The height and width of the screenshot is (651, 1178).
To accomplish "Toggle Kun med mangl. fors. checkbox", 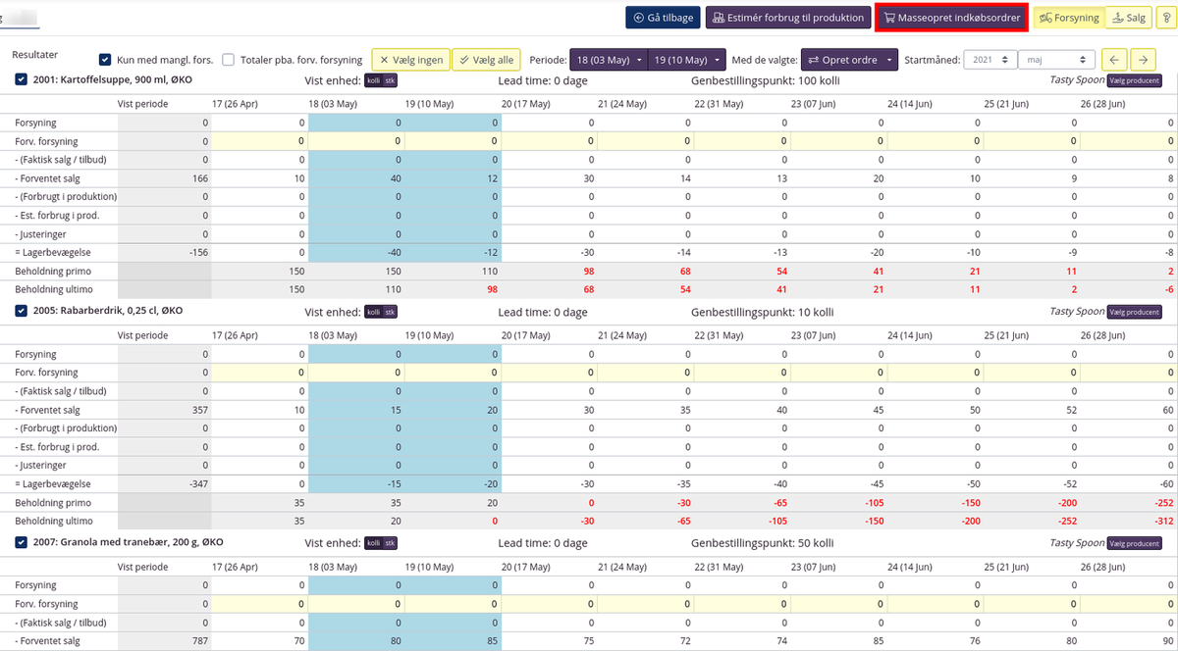I will click(106, 60).
